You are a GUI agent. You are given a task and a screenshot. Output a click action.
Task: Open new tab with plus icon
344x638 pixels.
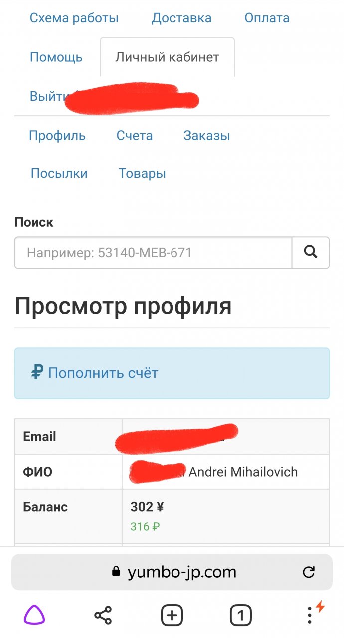172,616
